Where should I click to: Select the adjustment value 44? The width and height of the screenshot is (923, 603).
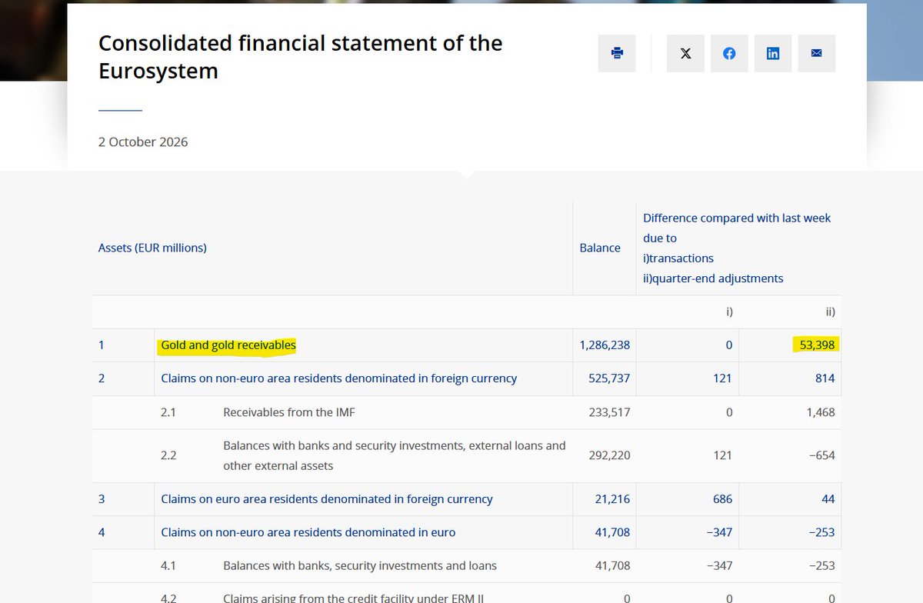(x=828, y=499)
